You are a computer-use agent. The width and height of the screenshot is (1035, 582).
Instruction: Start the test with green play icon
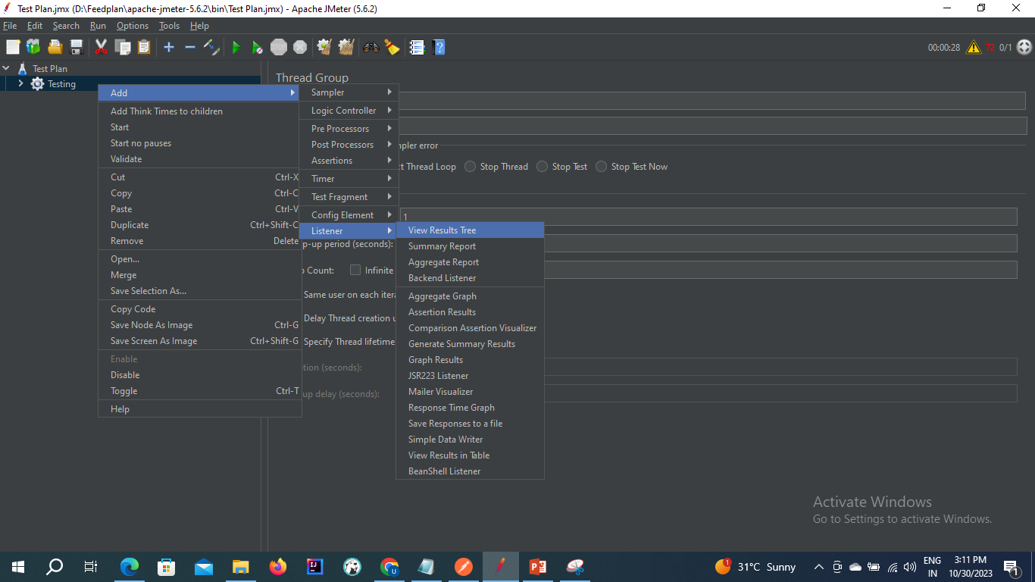pyautogui.click(x=236, y=47)
